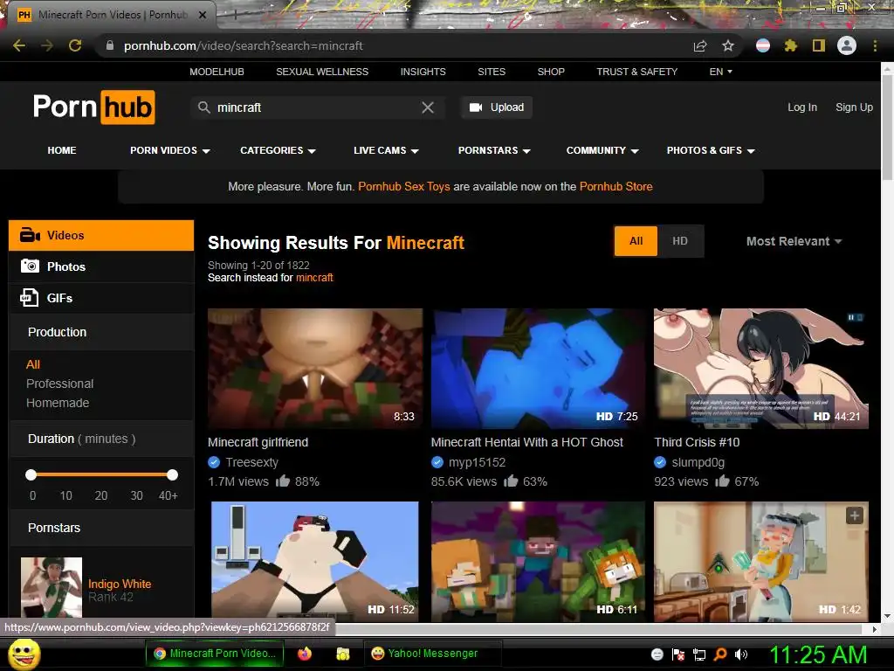Go back using the browser back arrow
The height and width of the screenshot is (671, 894).
pyautogui.click(x=19, y=45)
